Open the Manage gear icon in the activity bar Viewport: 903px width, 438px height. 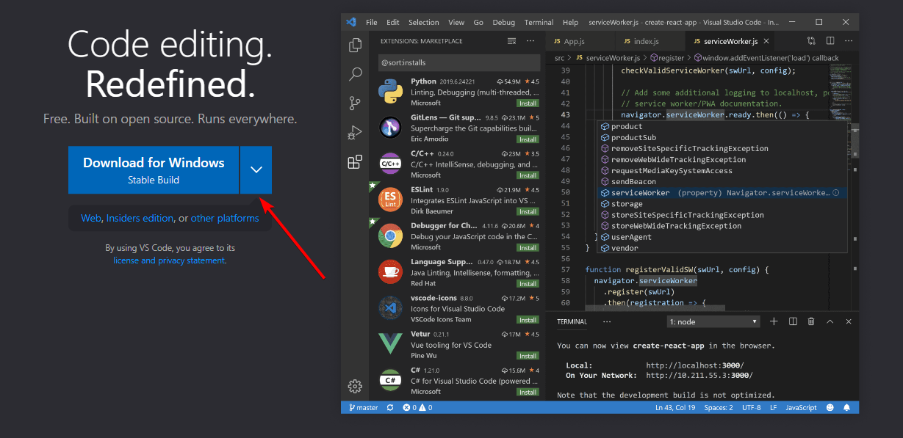coord(355,386)
